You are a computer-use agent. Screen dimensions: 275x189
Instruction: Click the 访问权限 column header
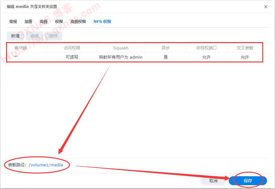[x=72, y=48]
